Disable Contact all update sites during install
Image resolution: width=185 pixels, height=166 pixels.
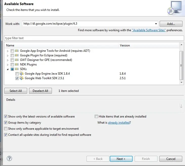(x=6, y=135)
